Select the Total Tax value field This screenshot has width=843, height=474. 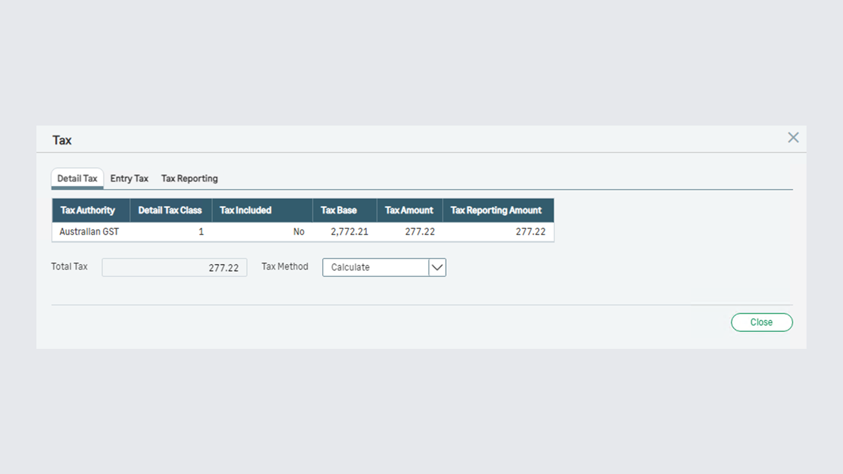(x=174, y=267)
